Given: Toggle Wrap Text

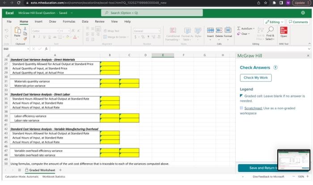Looking at the screenshot, I should [111, 31].
